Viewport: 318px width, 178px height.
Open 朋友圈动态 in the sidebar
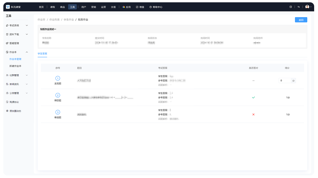[x=15, y=111]
